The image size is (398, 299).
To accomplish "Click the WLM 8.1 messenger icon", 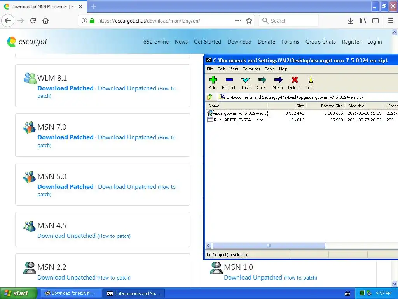I will [30, 78].
